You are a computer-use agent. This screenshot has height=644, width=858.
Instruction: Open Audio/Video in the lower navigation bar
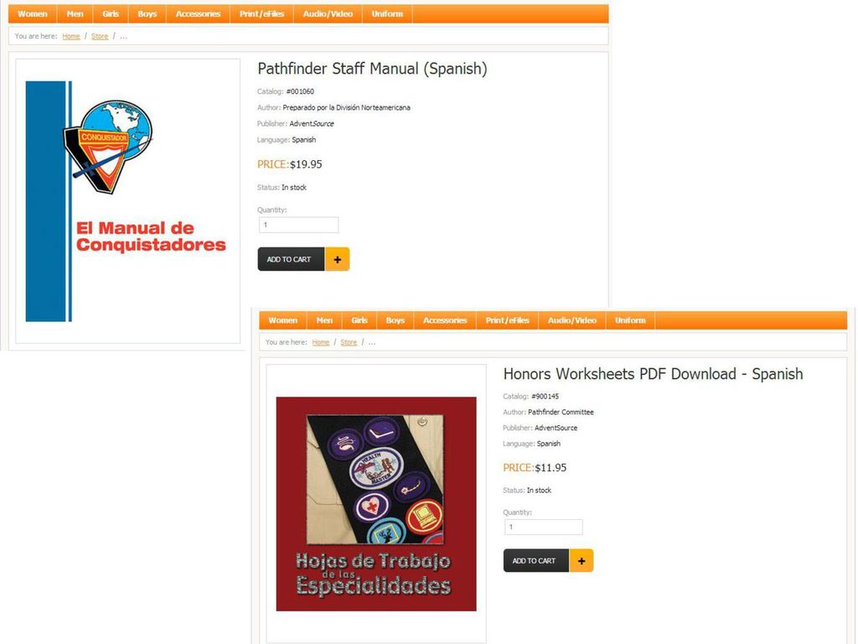[x=571, y=320]
